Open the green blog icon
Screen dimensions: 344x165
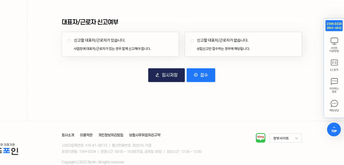tap(261, 138)
